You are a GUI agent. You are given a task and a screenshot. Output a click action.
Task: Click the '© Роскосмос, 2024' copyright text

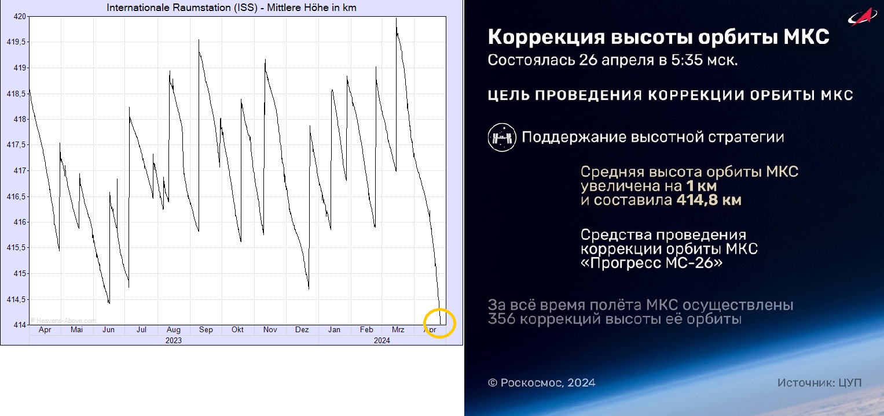(x=541, y=383)
